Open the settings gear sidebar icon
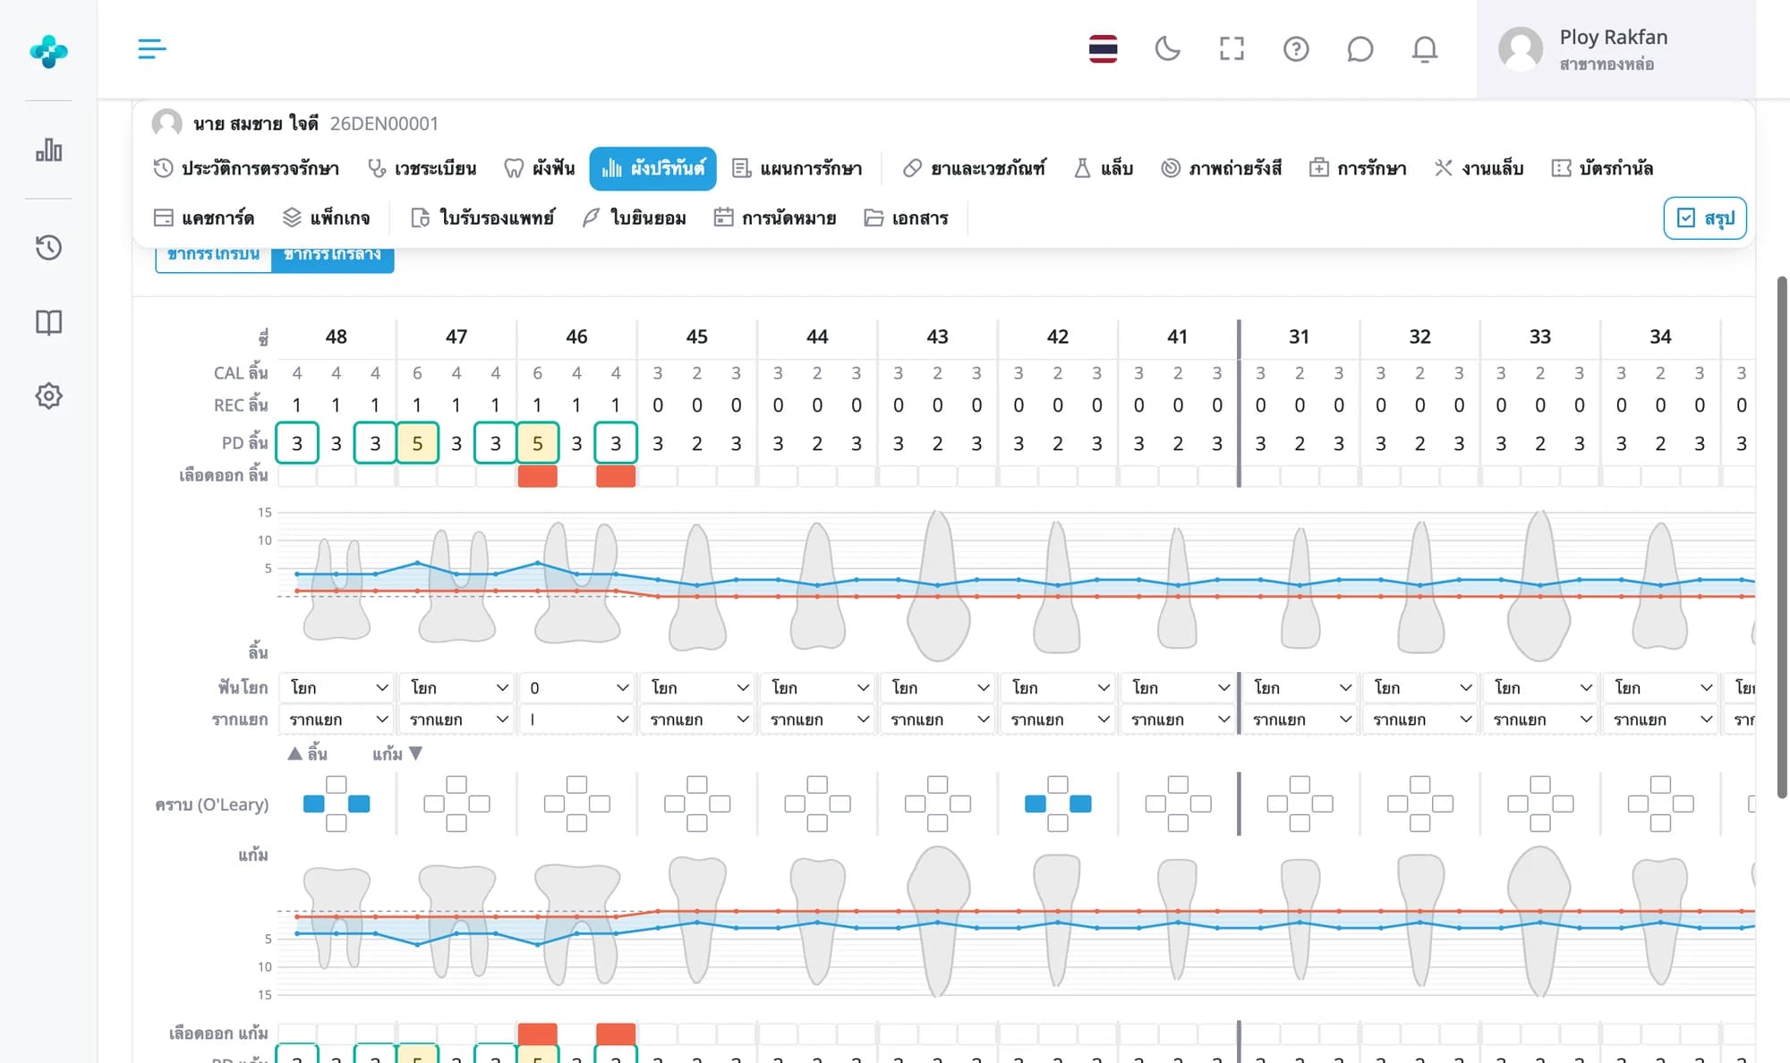The height and width of the screenshot is (1063, 1790). [x=48, y=395]
